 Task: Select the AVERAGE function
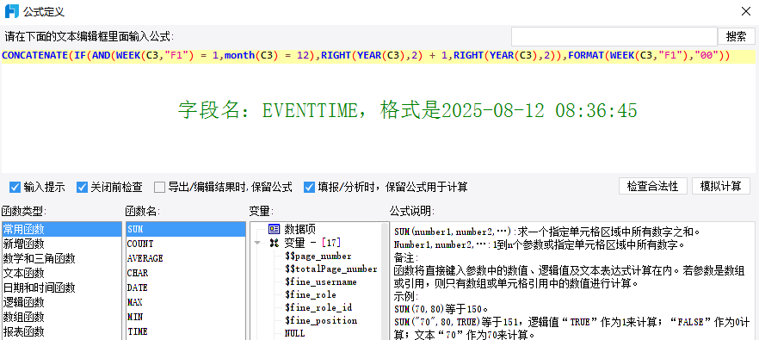(185, 258)
